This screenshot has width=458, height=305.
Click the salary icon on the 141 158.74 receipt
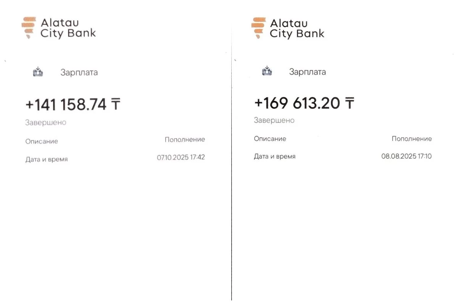pyautogui.click(x=38, y=72)
